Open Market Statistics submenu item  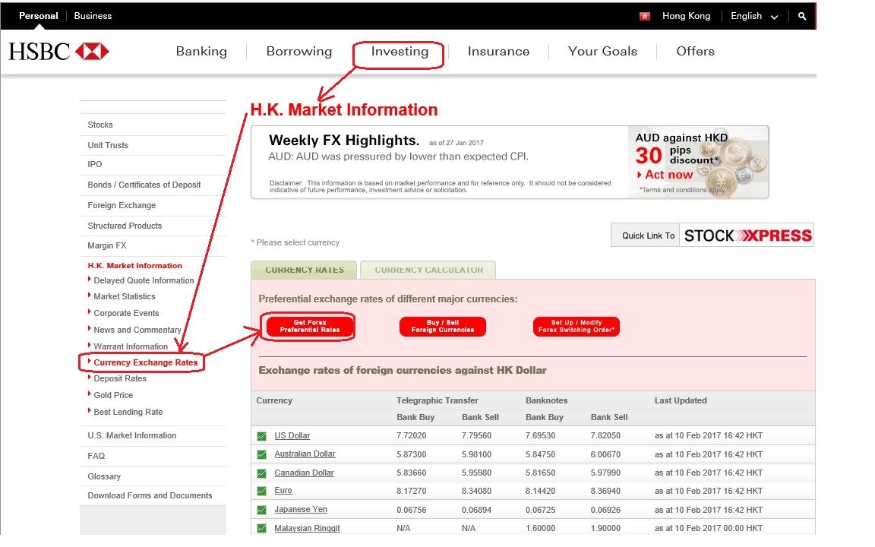tap(125, 296)
